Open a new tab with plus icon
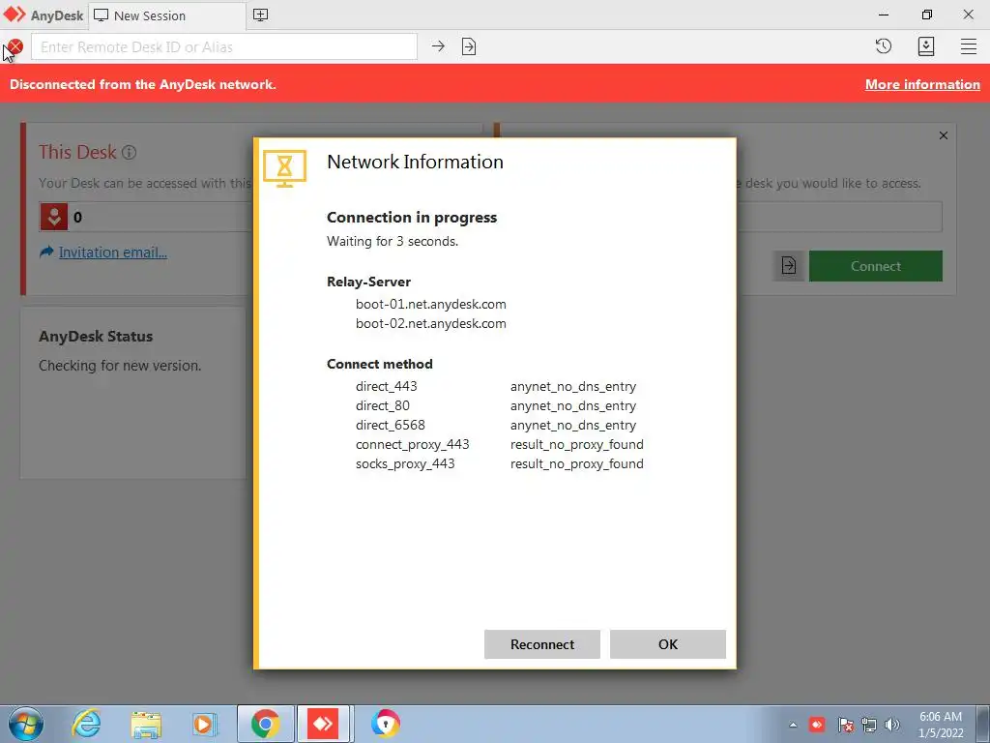Image resolution: width=990 pixels, height=743 pixels. click(260, 15)
